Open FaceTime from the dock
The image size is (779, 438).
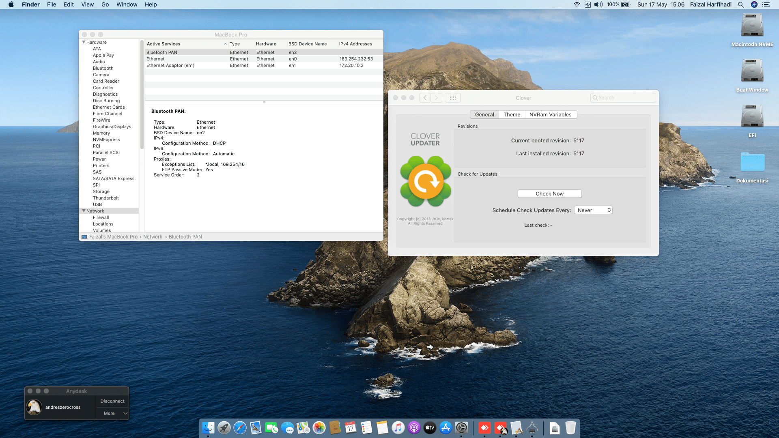coord(271,427)
